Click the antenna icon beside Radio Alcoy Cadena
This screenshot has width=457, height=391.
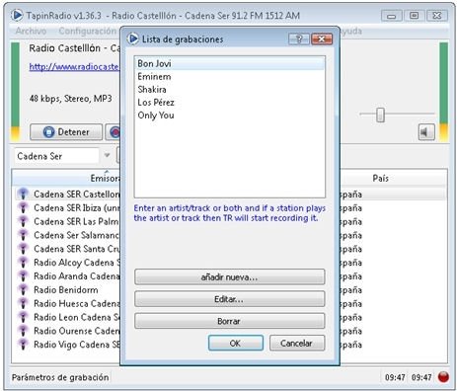tap(23, 263)
